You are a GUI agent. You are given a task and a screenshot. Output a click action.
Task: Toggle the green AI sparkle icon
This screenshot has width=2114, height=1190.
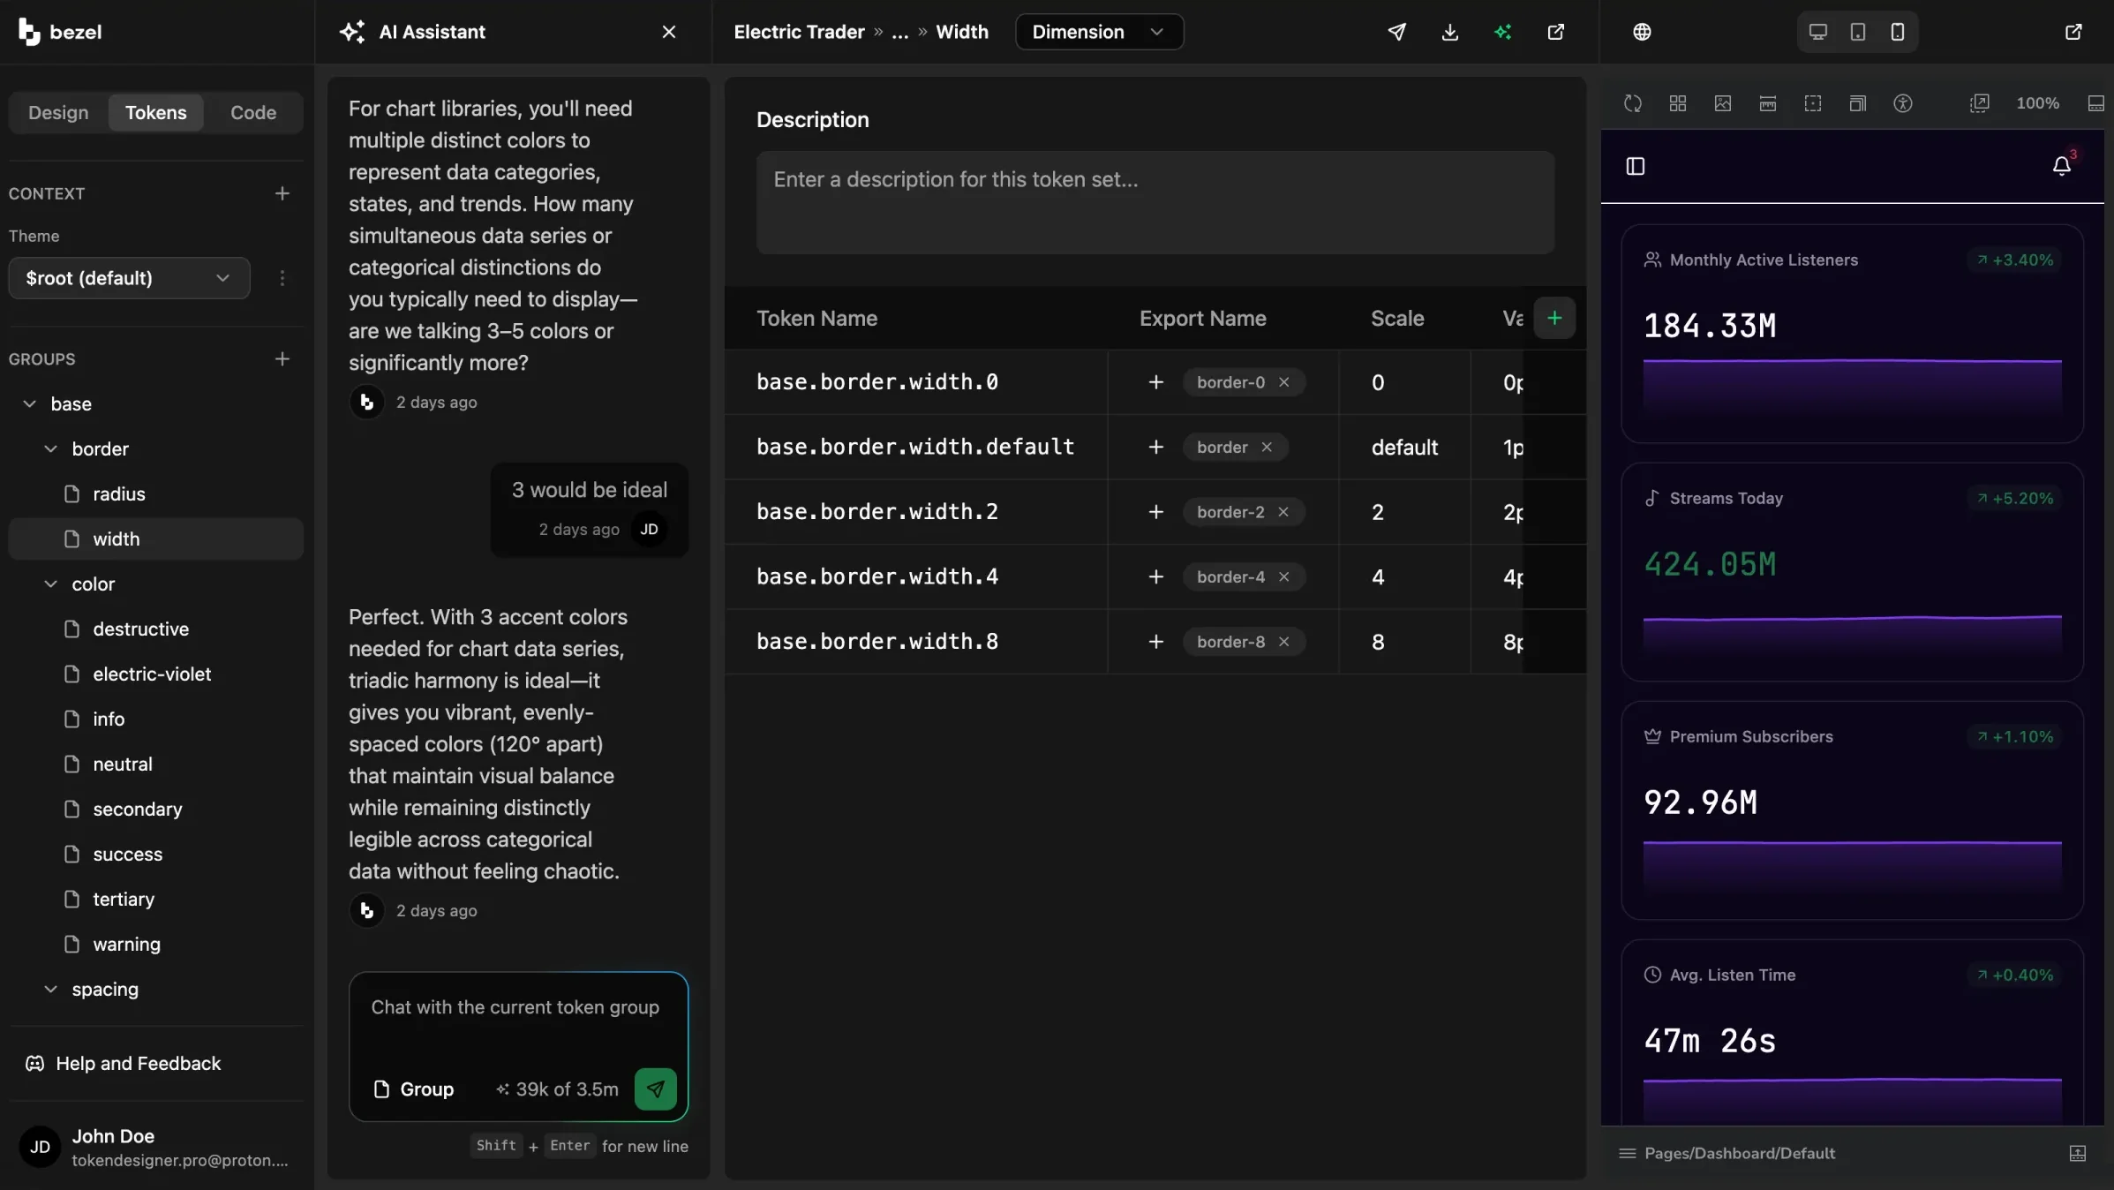[1503, 32]
